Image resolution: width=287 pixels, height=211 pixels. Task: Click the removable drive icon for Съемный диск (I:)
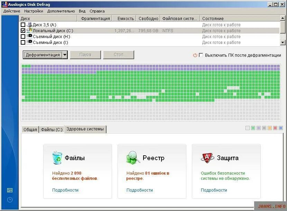(29, 42)
